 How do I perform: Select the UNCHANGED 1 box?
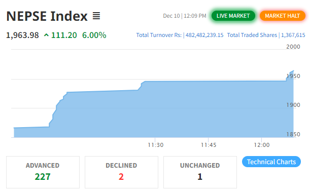click(x=200, y=172)
